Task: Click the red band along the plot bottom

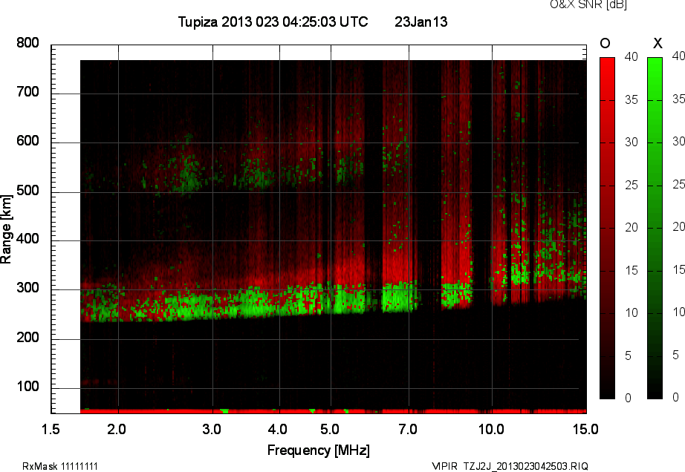Action: 334,410
